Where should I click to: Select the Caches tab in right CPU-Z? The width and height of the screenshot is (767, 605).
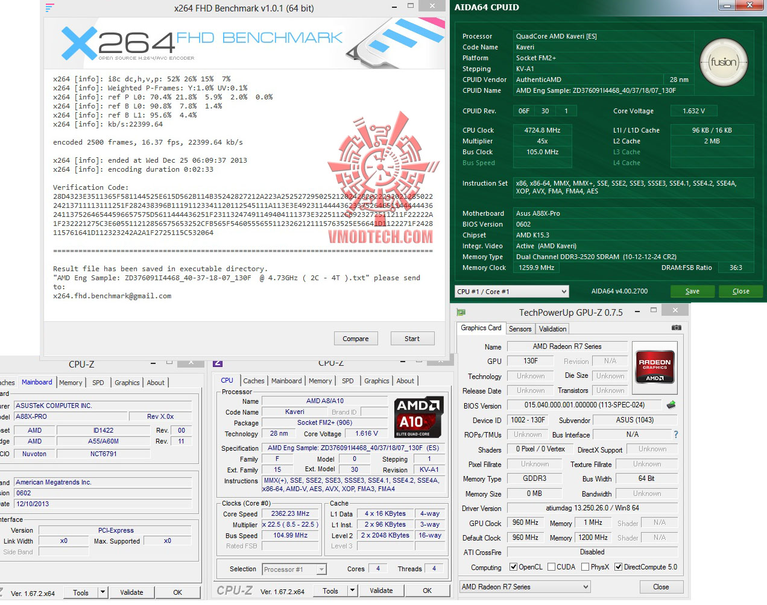click(253, 381)
